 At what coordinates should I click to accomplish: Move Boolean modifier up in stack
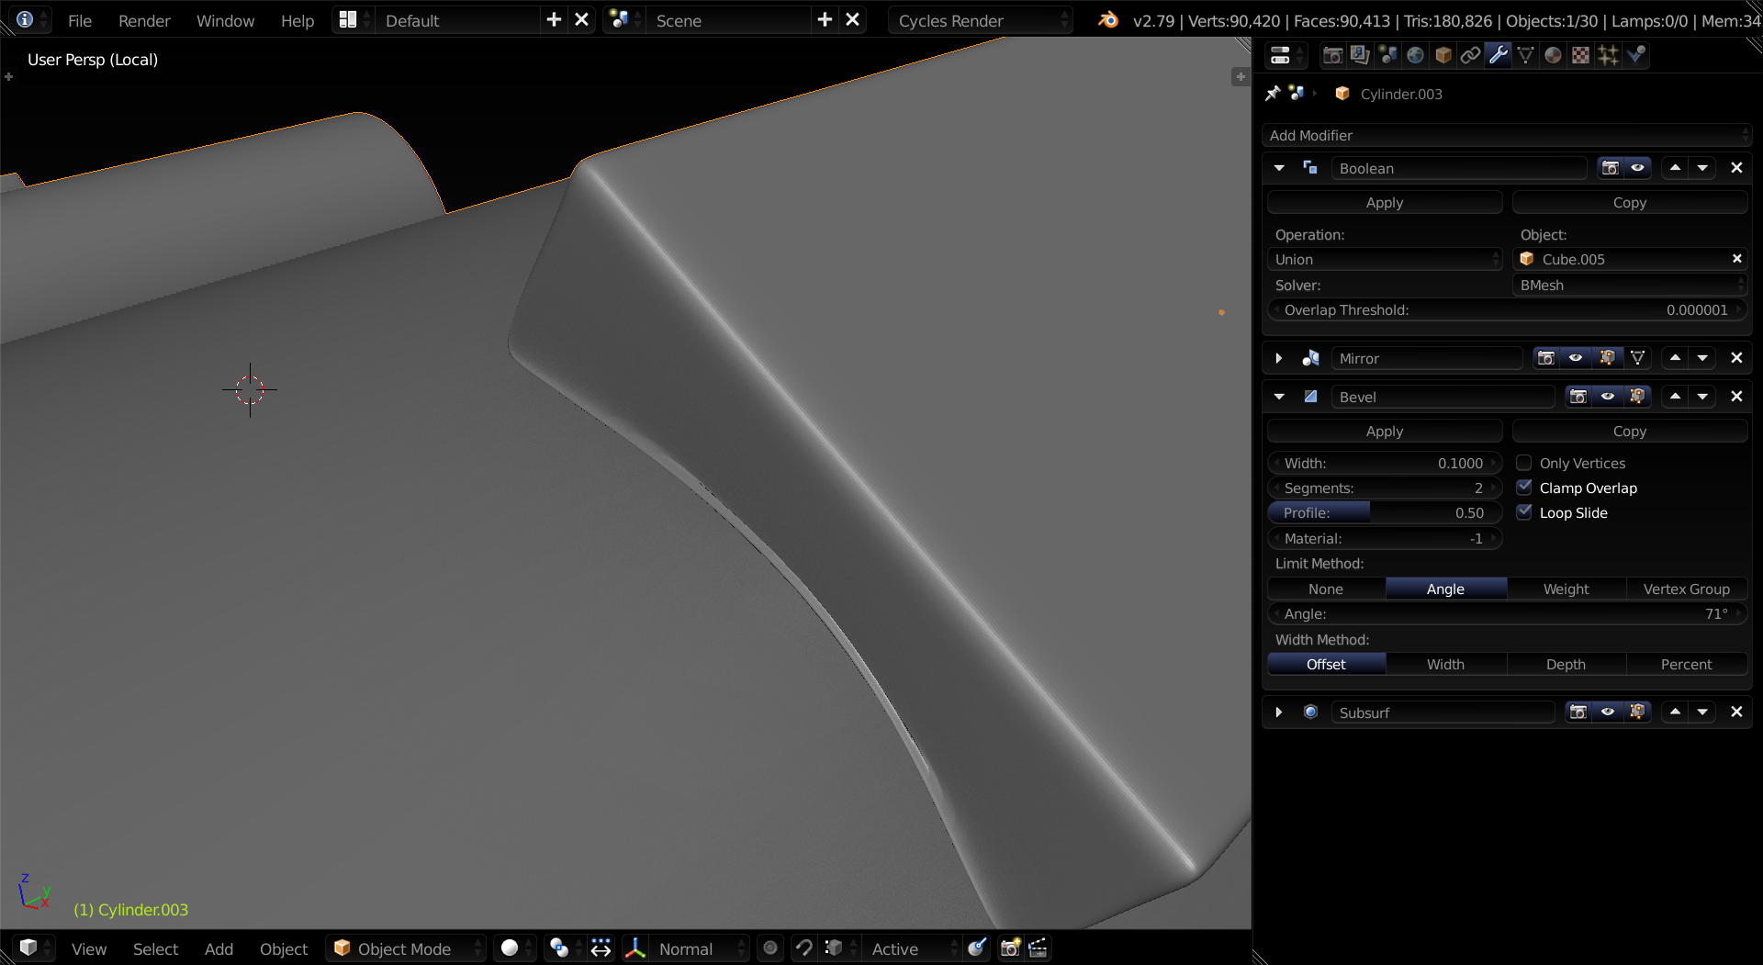1675,168
